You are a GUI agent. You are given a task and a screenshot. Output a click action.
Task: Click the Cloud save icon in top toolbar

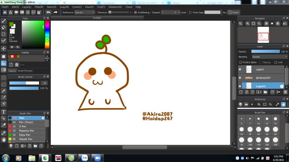click(x=5, y=12)
